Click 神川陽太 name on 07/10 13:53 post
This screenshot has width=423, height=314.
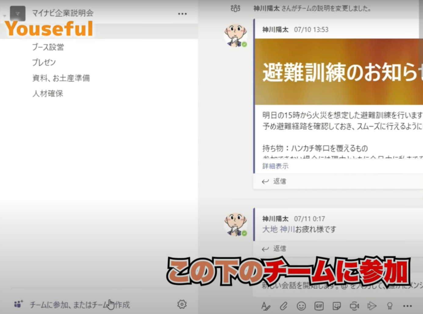[275, 30]
